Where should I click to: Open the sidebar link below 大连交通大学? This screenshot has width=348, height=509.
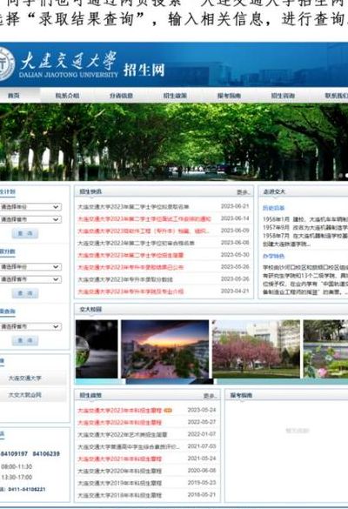(x=25, y=395)
